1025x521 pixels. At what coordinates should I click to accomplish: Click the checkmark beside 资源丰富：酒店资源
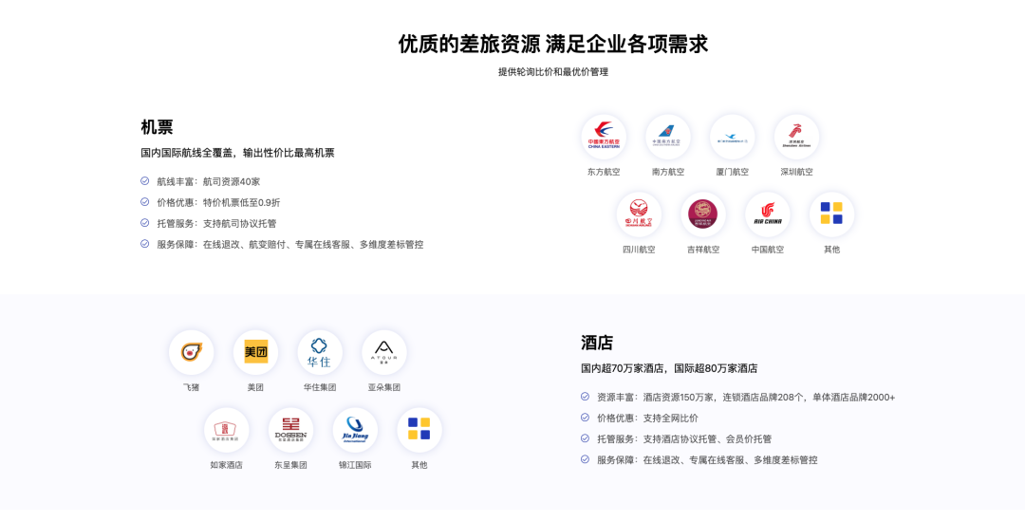[x=585, y=396]
